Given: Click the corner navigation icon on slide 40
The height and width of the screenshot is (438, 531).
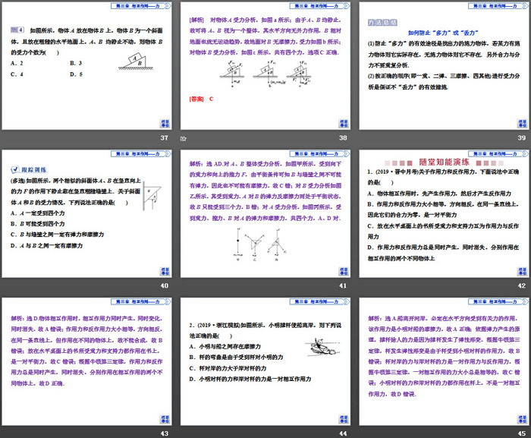Looking at the screenshot, I should pyautogui.click(x=165, y=271).
